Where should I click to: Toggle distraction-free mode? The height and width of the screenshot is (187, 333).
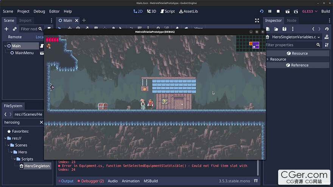pyautogui.click(x=257, y=20)
